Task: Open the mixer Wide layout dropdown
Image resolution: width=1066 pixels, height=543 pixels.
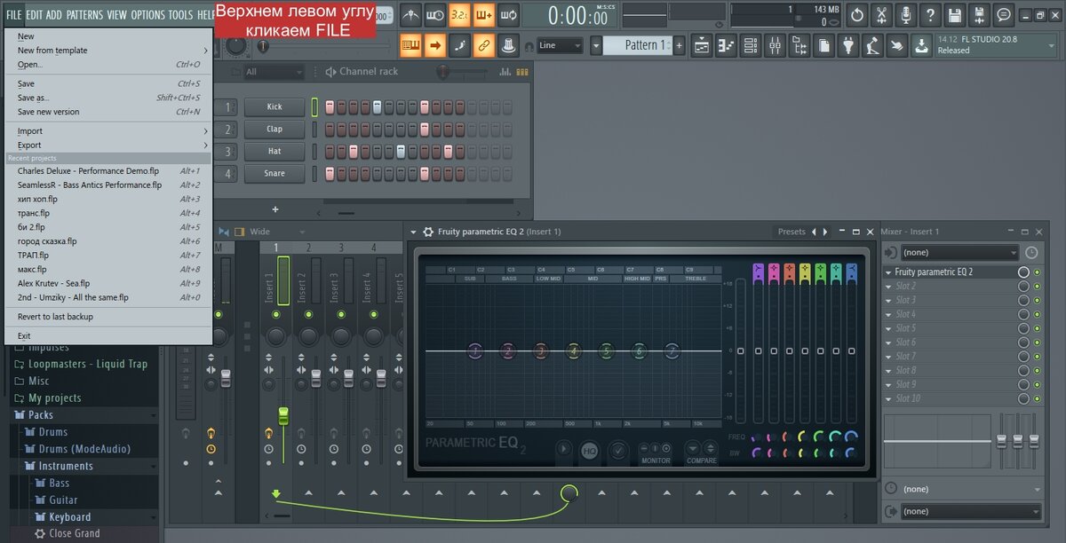Action: coord(277,232)
